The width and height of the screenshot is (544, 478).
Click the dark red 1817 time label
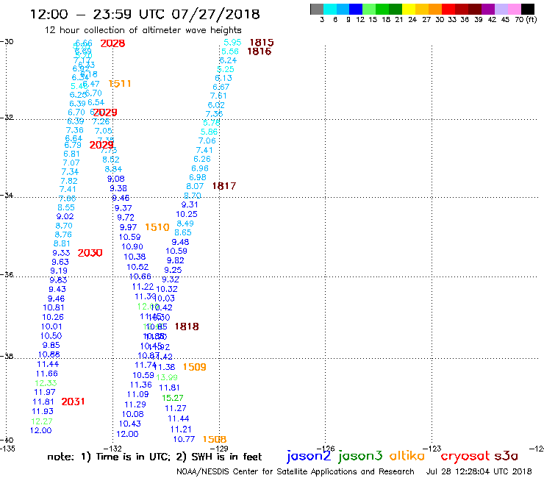tap(224, 186)
